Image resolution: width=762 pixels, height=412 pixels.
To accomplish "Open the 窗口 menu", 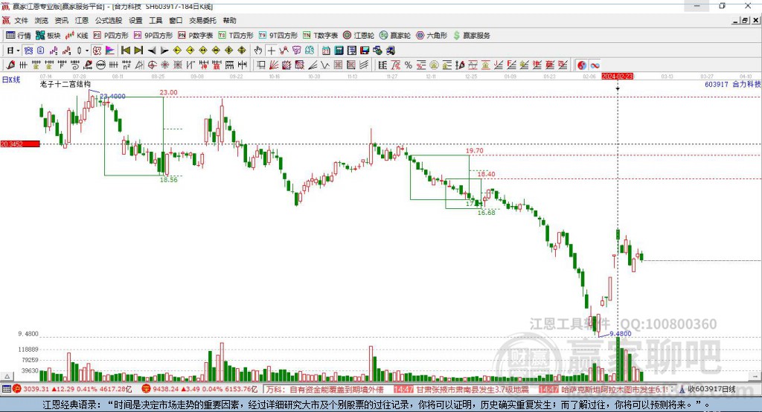I will coord(176,20).
